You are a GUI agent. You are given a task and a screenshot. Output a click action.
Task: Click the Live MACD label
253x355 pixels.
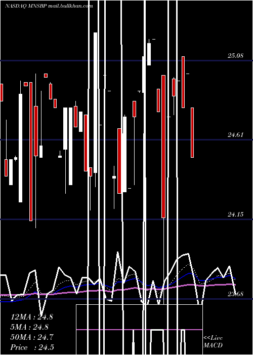click(x=213, y=341)
